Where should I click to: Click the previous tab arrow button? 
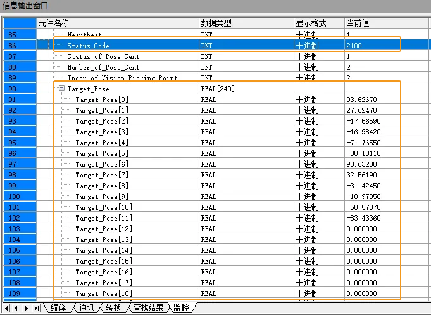[x=16, y=308]
